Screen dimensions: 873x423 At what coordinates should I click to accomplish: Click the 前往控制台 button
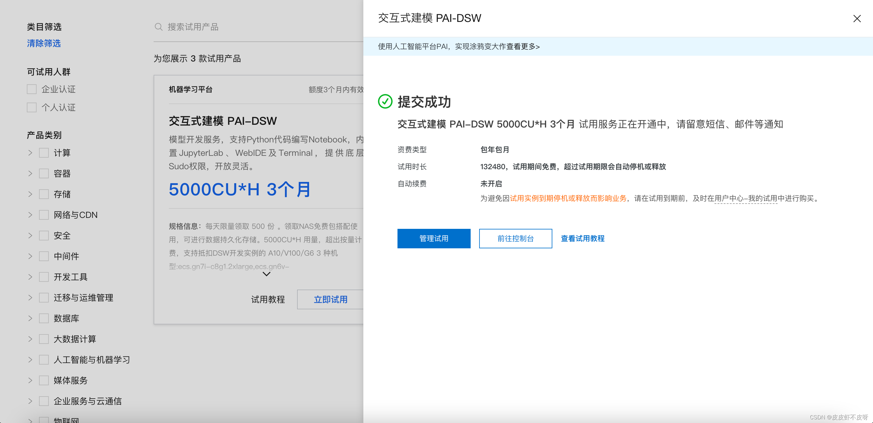click(515, 239)
